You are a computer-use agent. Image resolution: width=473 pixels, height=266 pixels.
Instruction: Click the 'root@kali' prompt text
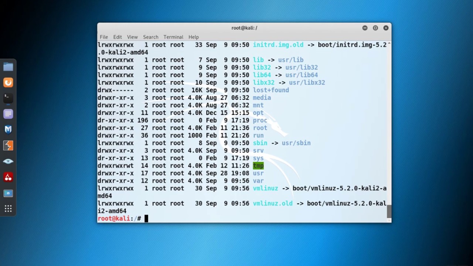pos(114,218)
